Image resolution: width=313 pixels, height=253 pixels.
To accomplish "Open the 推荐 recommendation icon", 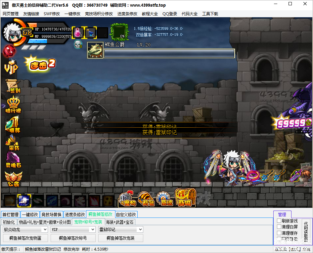I will [x=13, y=125].
